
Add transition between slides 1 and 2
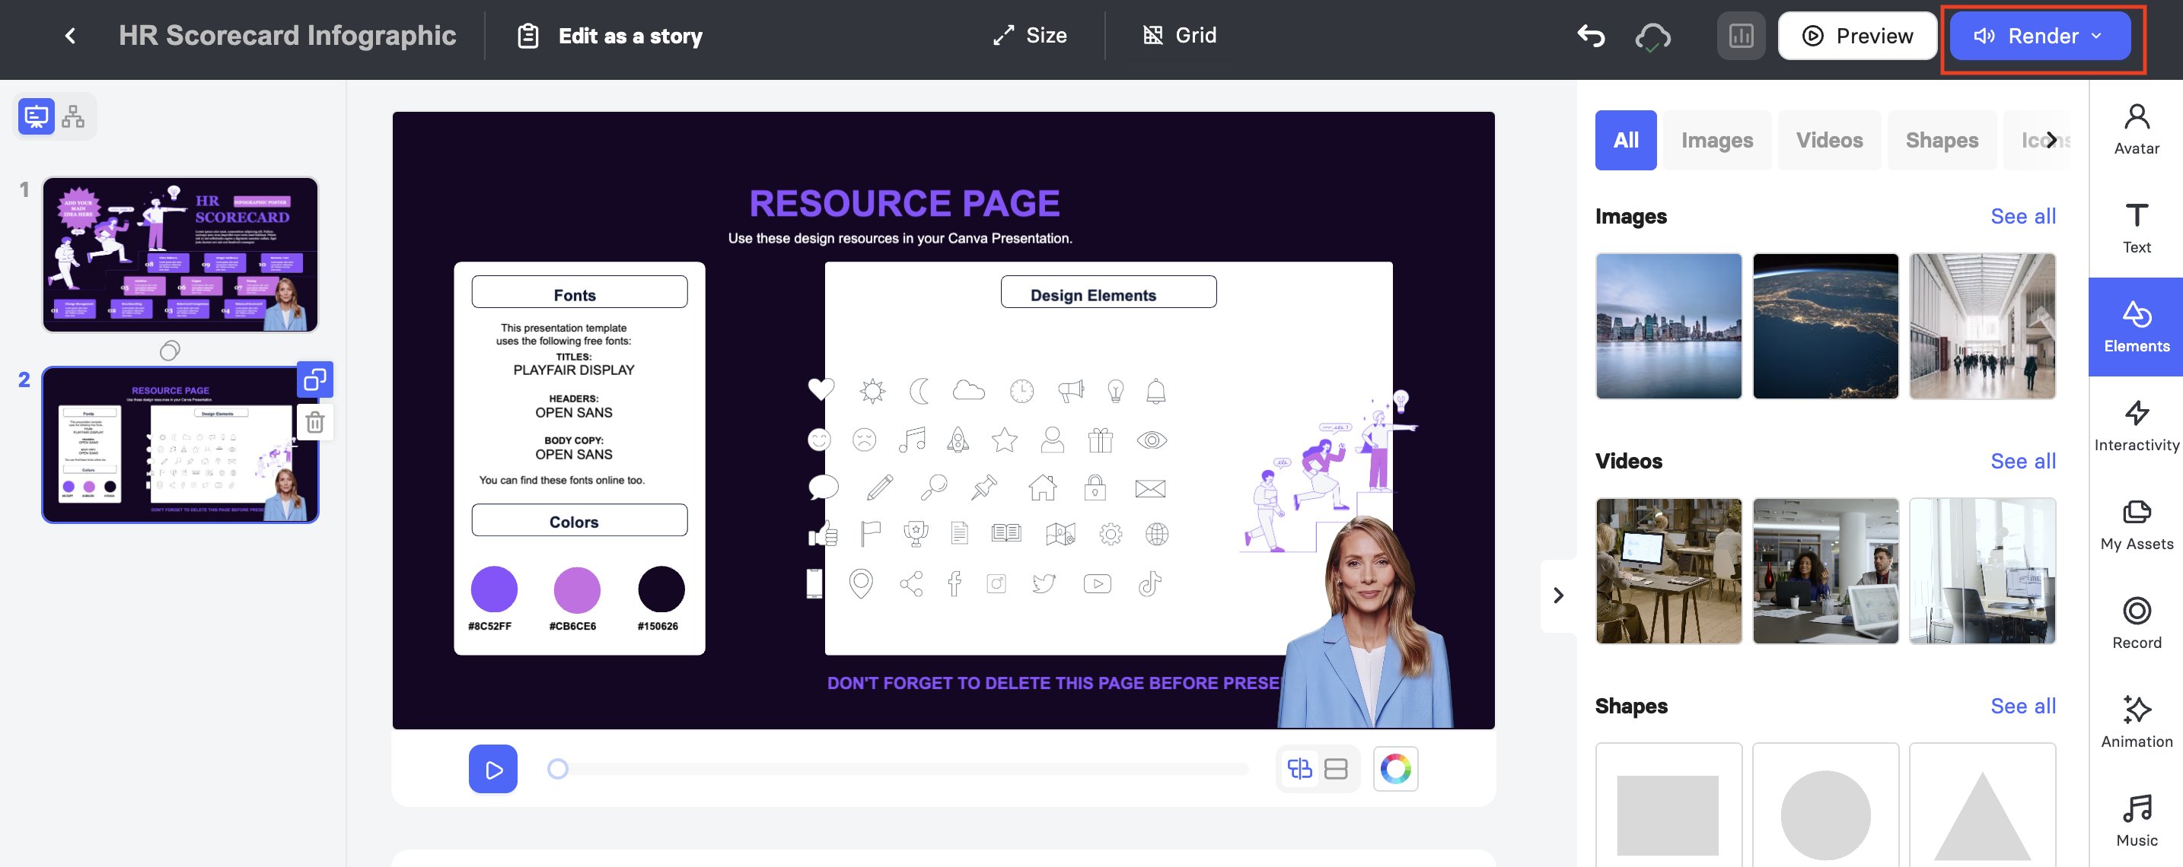coord(170,350)
